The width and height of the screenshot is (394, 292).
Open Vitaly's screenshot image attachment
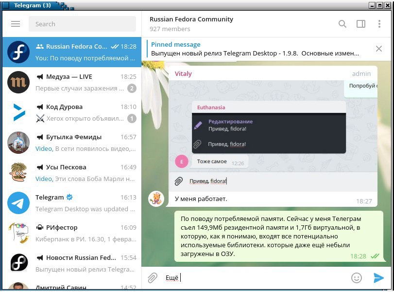pyautogui.click(x=273, y=136)
